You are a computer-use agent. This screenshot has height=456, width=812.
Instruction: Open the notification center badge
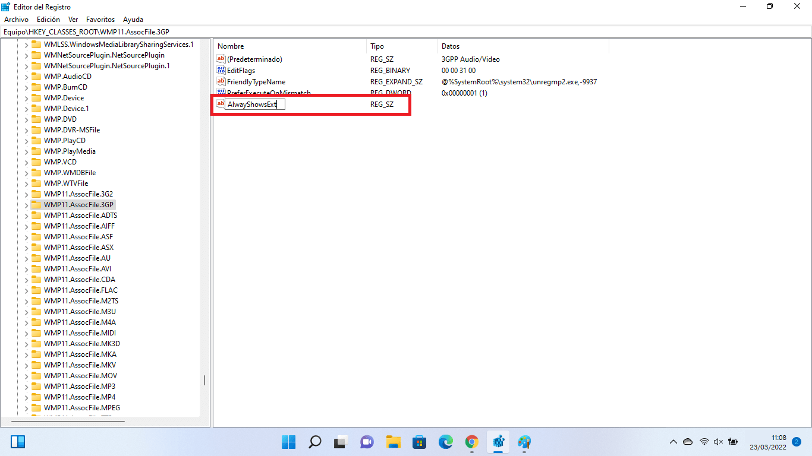(797, 442)
